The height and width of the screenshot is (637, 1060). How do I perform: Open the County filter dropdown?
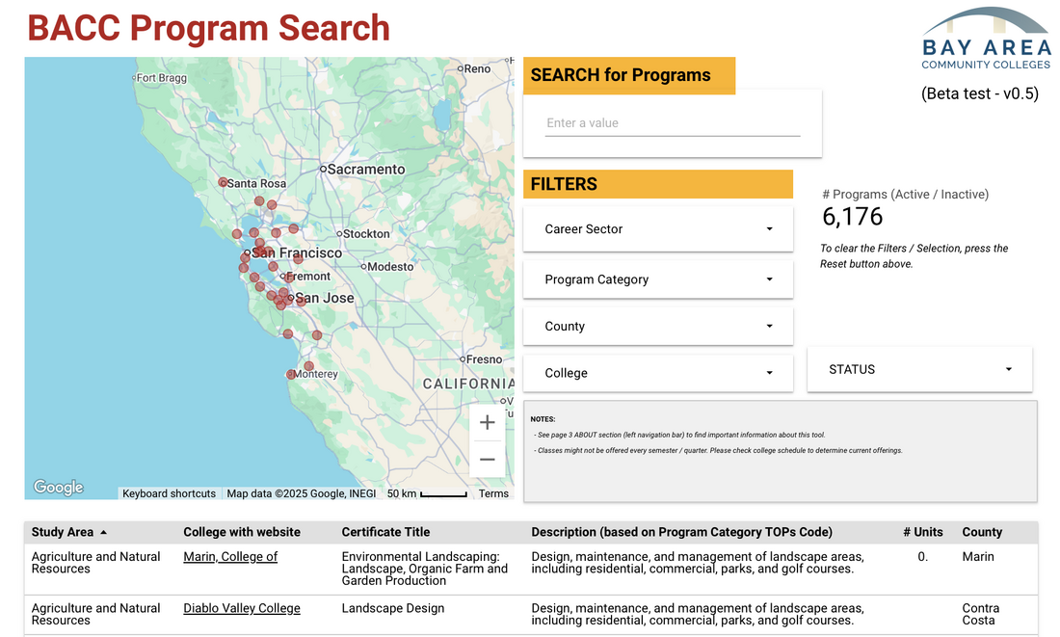pyautogui.click(x=657, y=327)
